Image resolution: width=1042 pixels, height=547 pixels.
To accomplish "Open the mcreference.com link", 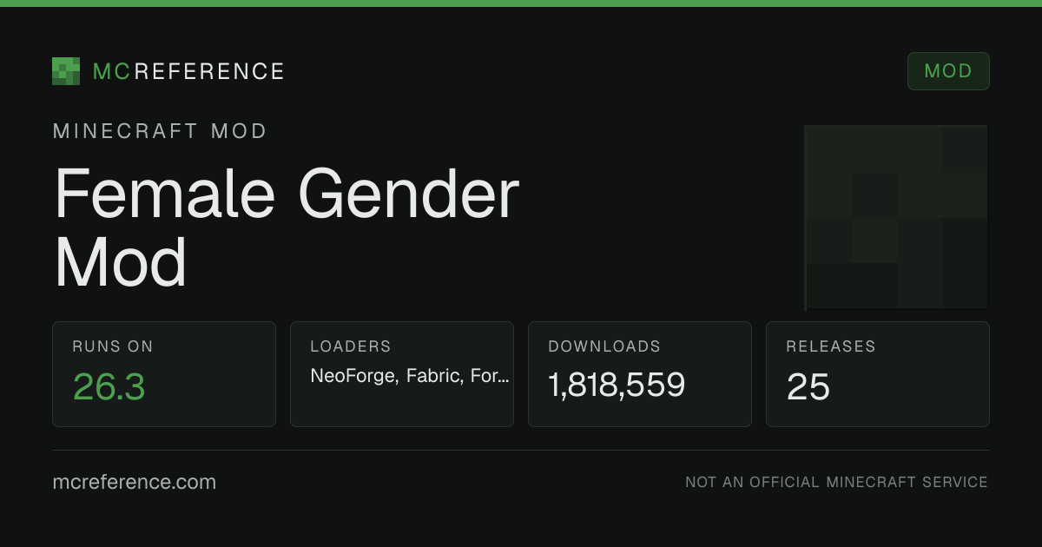I will click(x=135, y=482).
